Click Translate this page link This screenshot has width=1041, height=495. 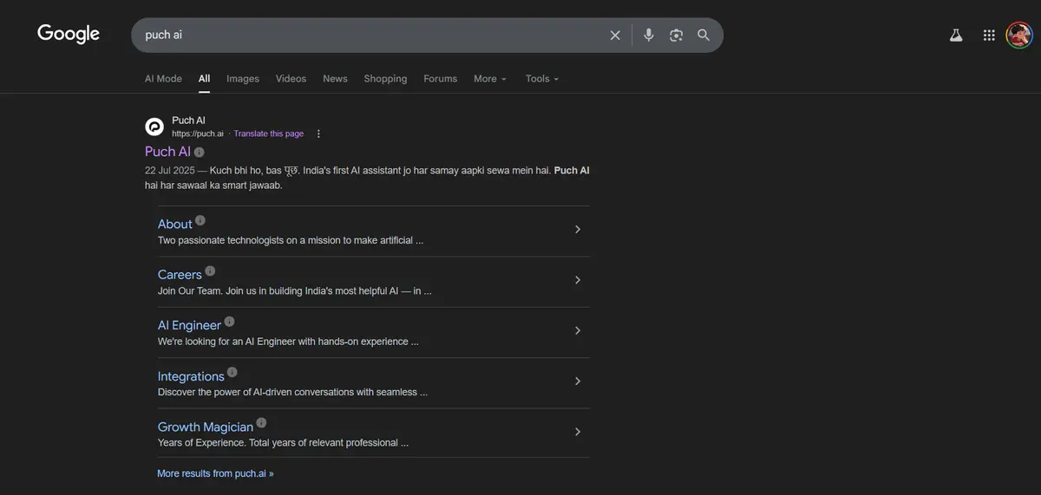[x=269, y=134]
